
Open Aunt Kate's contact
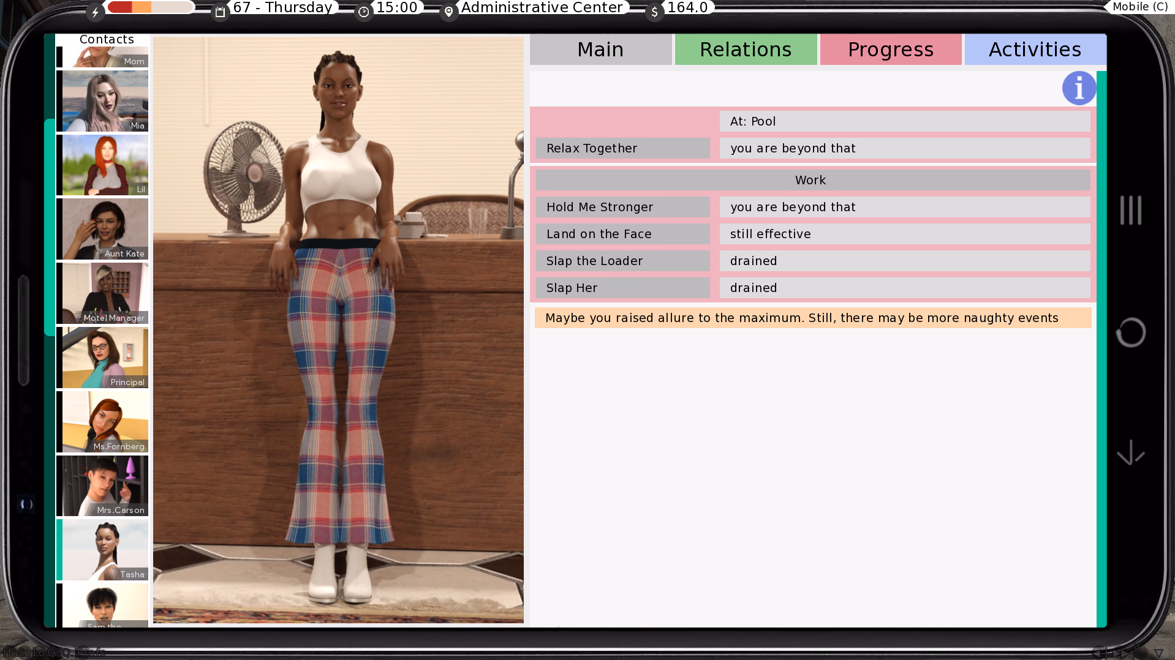point(102,229)
